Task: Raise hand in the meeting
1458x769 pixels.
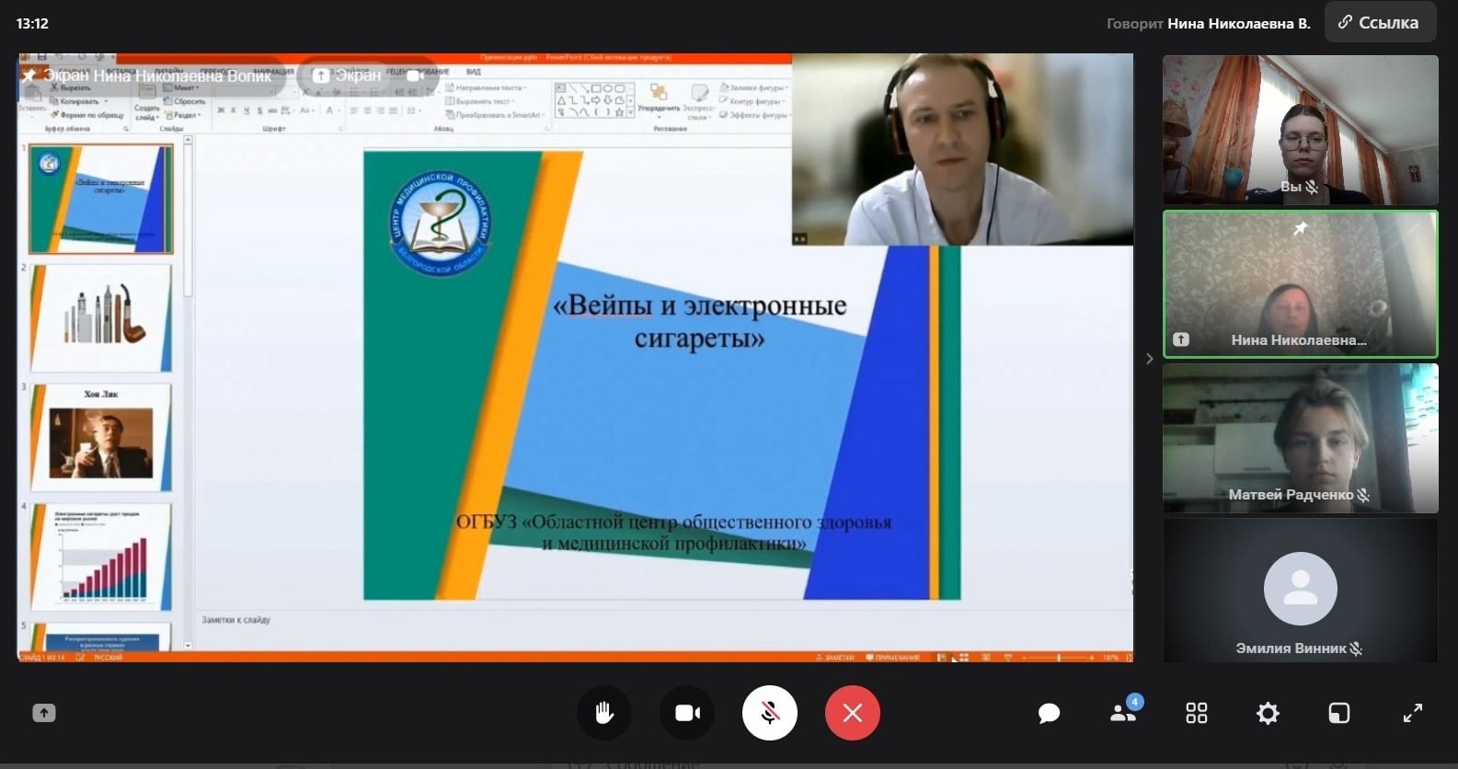Action: tap(604, 713)
